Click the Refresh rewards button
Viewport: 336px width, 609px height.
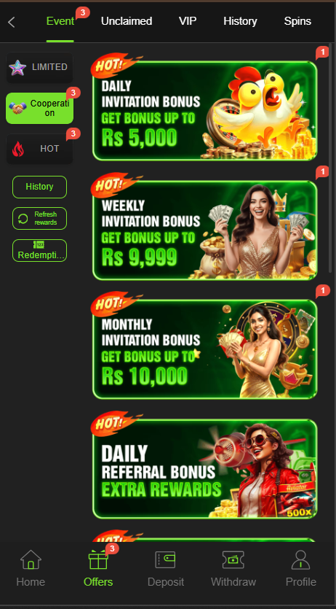(39, 219)
